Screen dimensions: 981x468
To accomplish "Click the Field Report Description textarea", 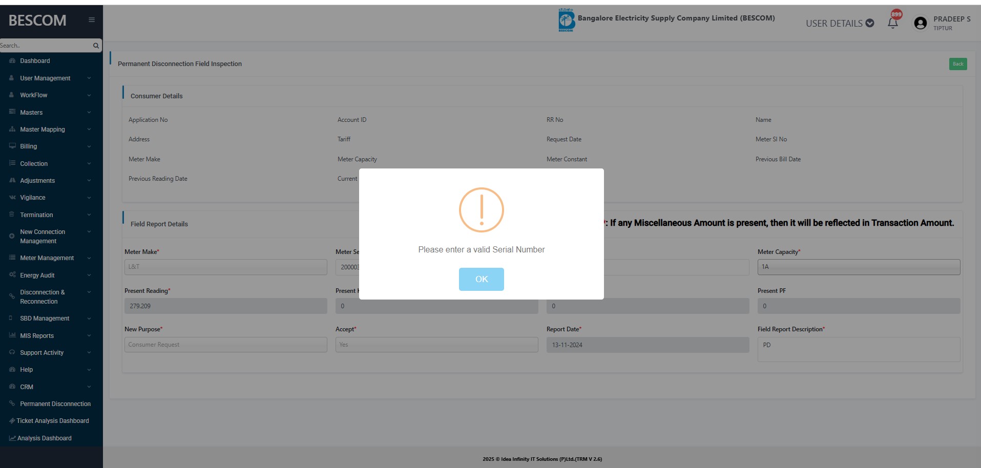I will [x=859, y=349].
